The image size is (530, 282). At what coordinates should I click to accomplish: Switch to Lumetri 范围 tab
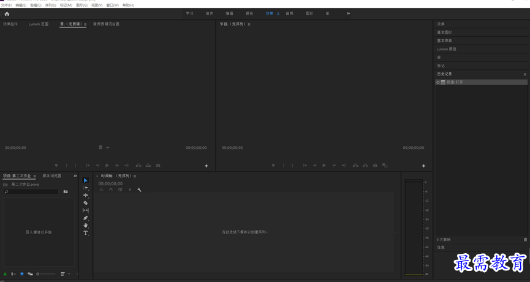[39, 24]
